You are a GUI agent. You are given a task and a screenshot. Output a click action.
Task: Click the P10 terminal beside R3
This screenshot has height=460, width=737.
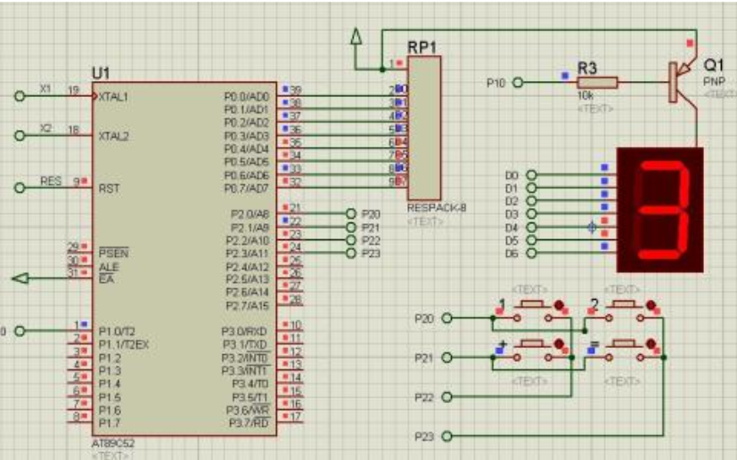click(x=518, y=83)
